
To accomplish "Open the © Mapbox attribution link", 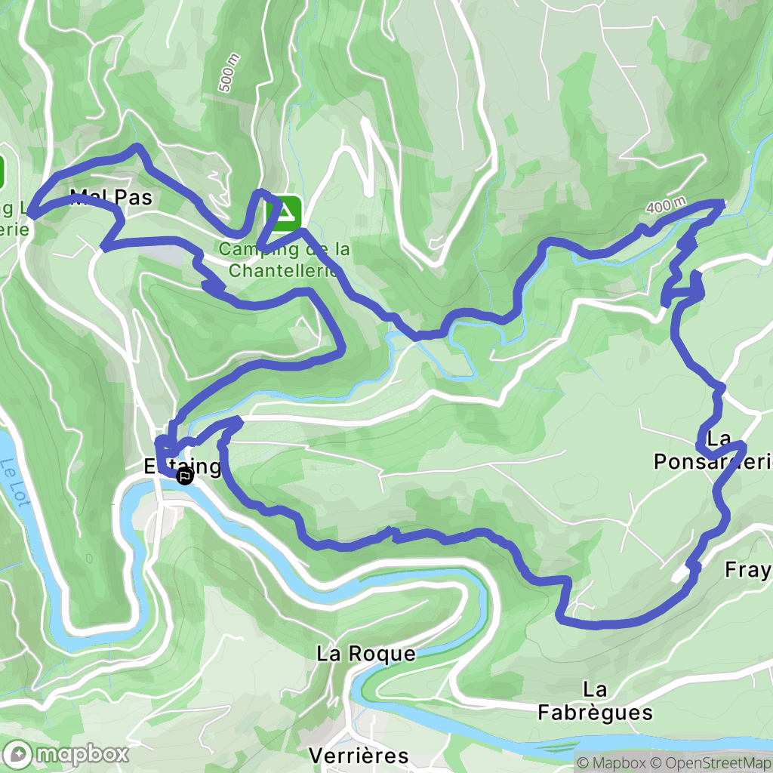I will tap(611, 762).
